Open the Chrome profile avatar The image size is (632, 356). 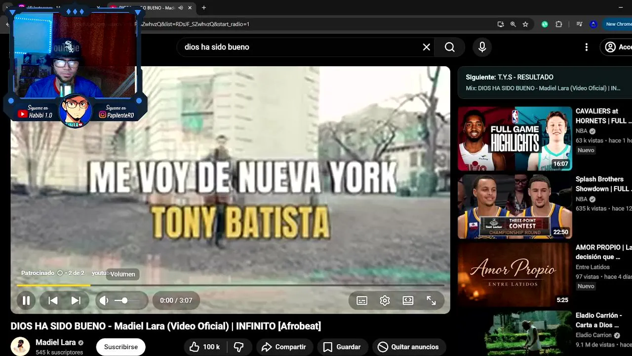coord(593,24)
